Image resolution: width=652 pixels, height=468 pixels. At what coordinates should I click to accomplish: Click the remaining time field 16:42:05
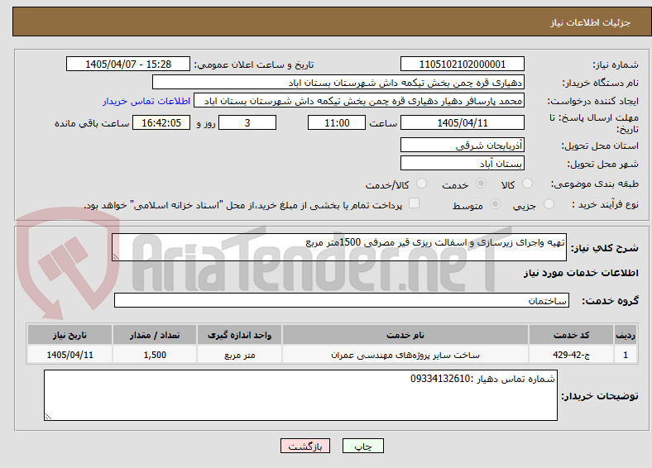point(161,122)
